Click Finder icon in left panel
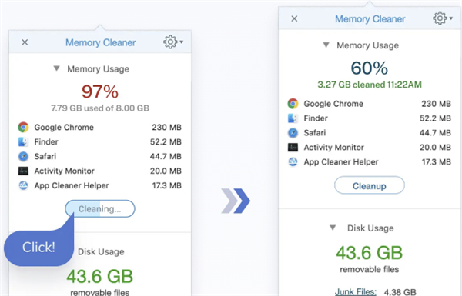This screenshot has height=296, width=462. point(23,141)
